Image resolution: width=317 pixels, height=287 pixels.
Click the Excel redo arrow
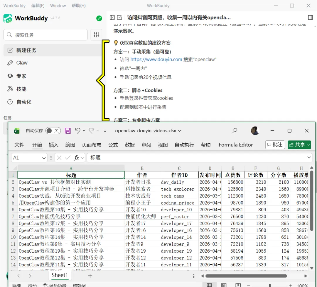click(92, 131)
